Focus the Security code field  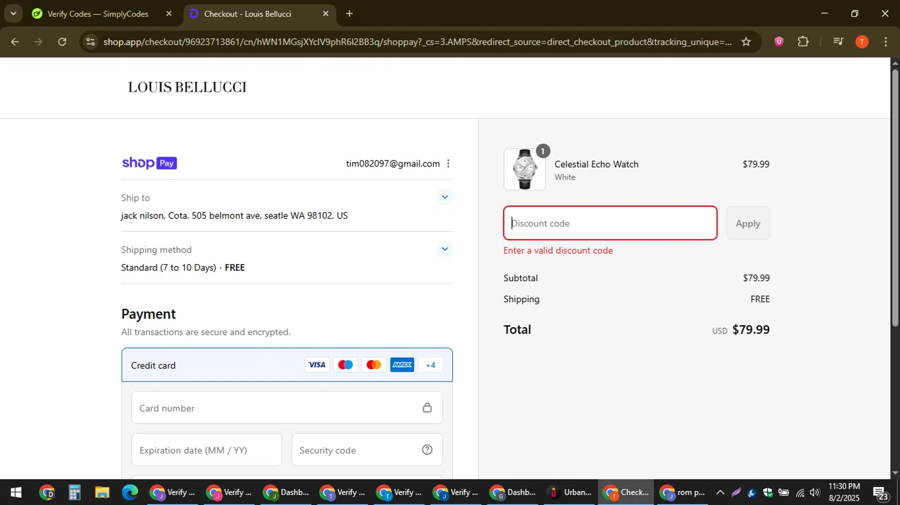(x=367, y=450)
